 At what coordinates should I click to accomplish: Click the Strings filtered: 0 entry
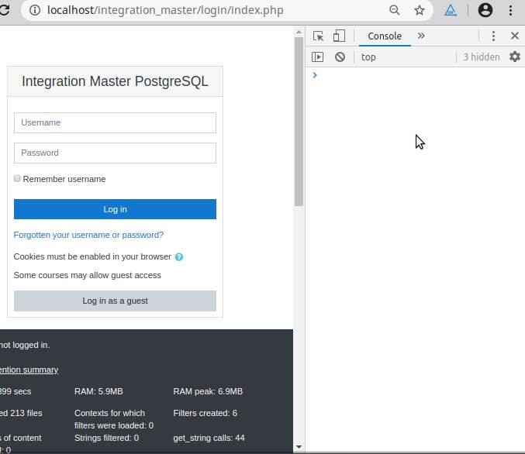click(x=106, y=438)
